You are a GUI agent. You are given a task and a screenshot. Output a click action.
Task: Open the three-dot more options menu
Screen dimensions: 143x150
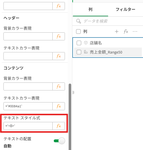click(135, 31)
